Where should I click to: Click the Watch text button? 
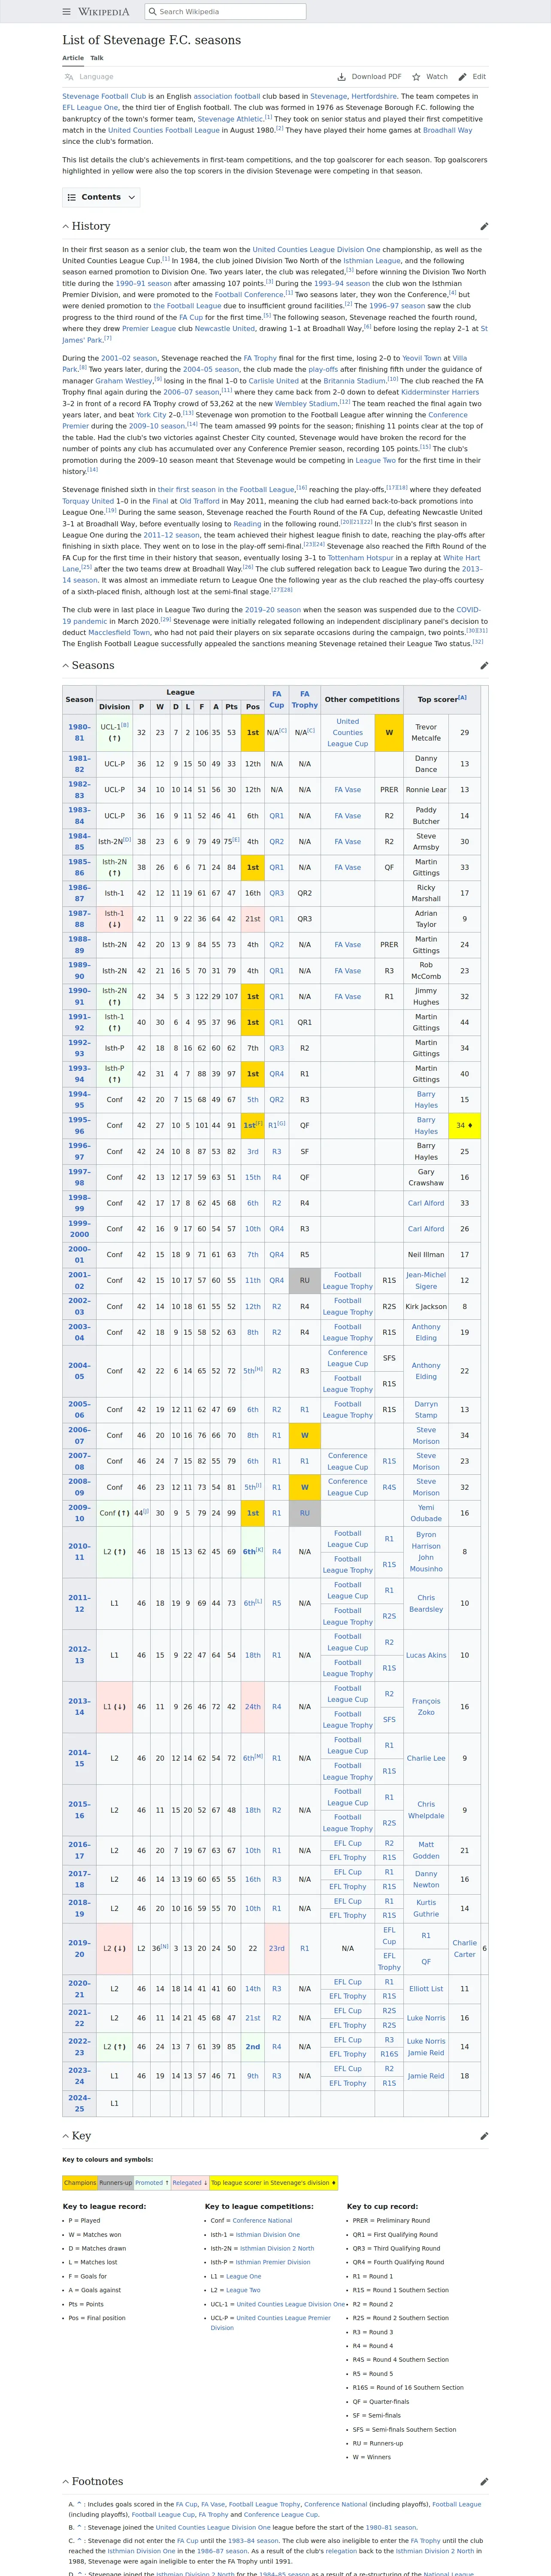(437, 77)
